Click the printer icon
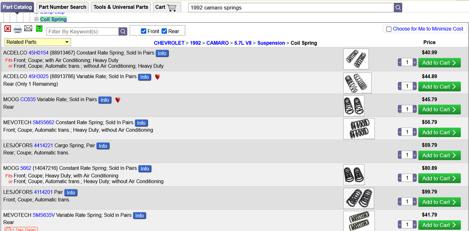Image resolution: width=469 pixels, height=231 pixels. coord(18,29)
